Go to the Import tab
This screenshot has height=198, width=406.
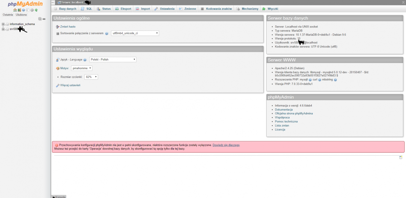click(x=143, y=9)
